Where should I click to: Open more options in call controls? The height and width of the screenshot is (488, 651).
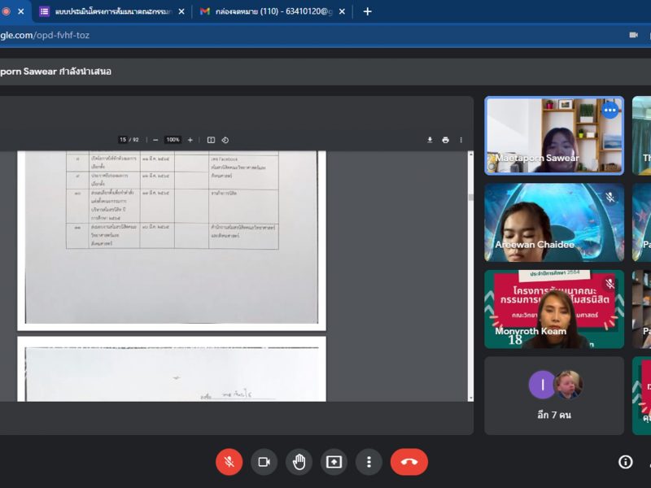click(369, 462)
